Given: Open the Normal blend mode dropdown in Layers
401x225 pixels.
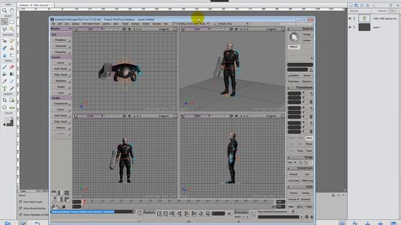Looking at the screenshot, I should [361, 11].
